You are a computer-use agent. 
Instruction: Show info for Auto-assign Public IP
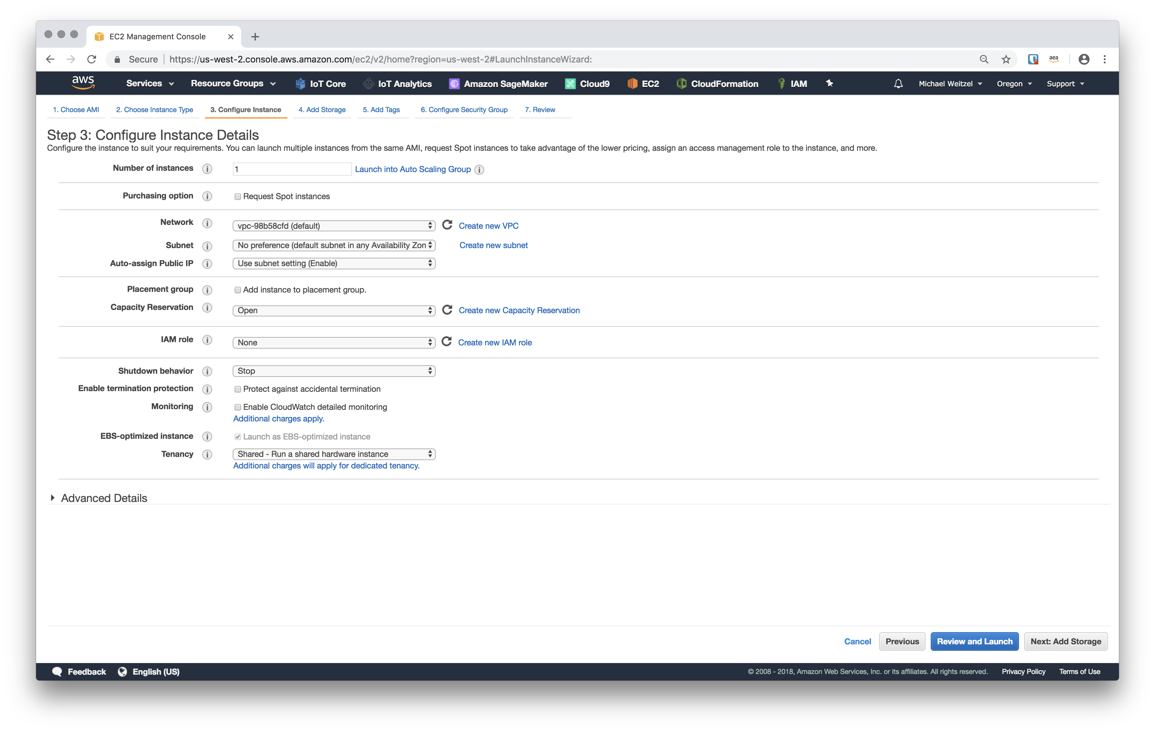tap(207, 264)
